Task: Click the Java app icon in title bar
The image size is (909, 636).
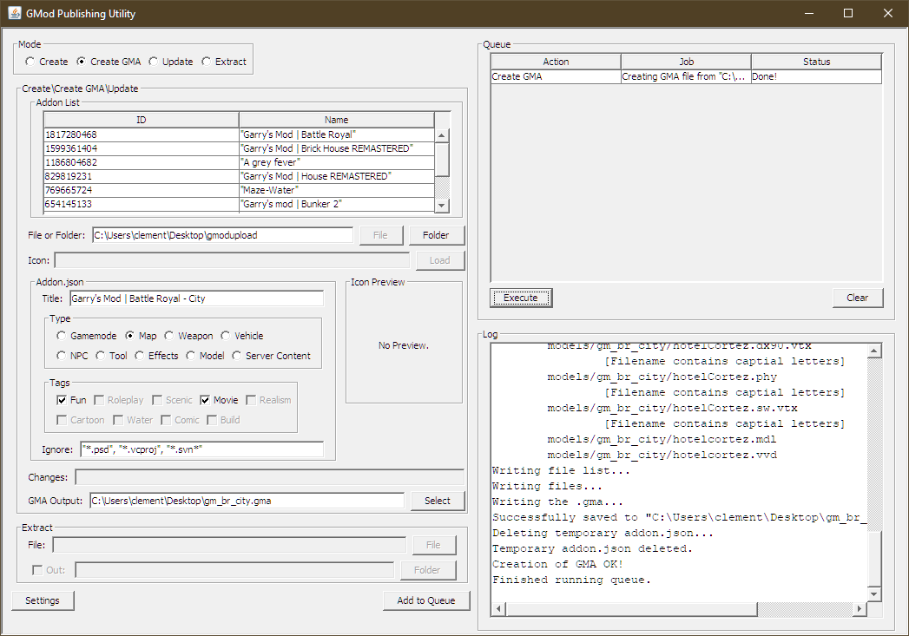Action: pos(15,13)
